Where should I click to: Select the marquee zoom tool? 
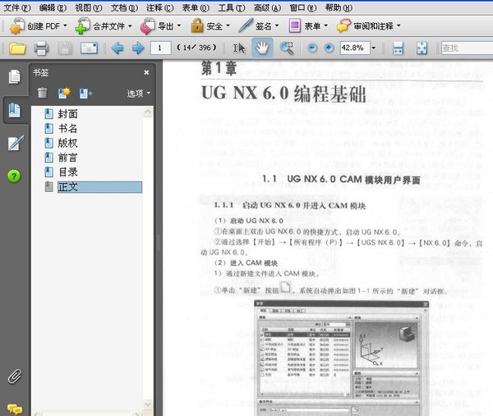click(x=287, y=48)
